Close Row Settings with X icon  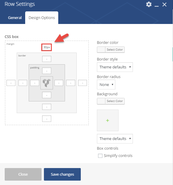(165, 4)
